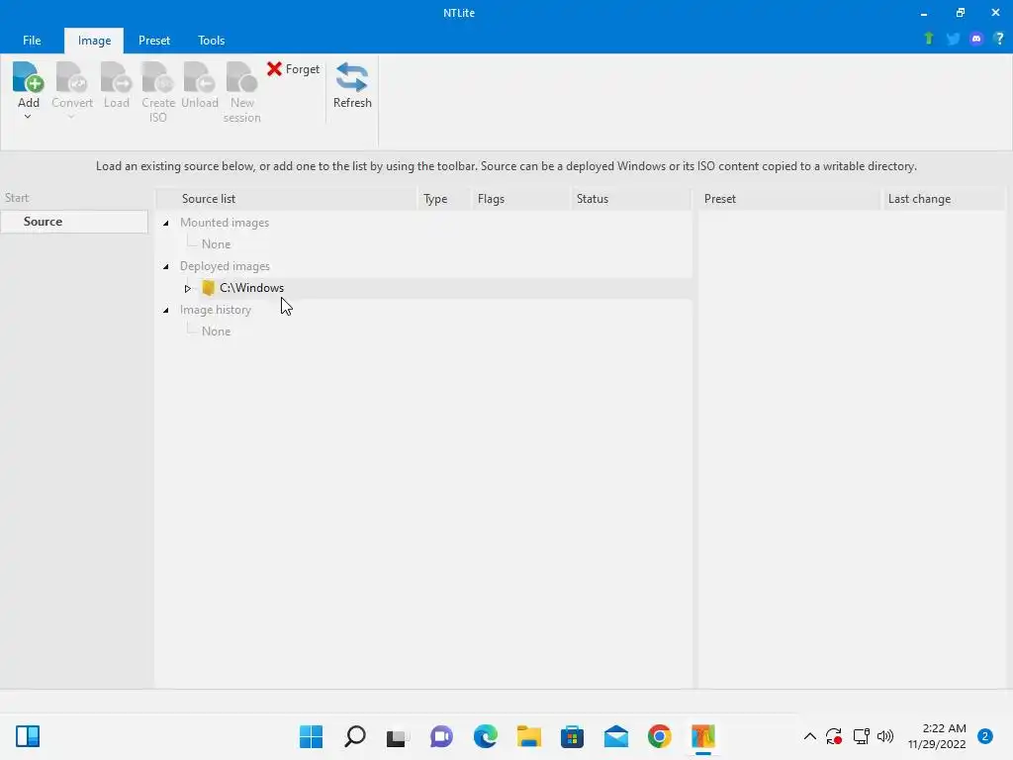1013x760 pixels.
Task: Click None under Image history
Action: click(x=216, y=331)
